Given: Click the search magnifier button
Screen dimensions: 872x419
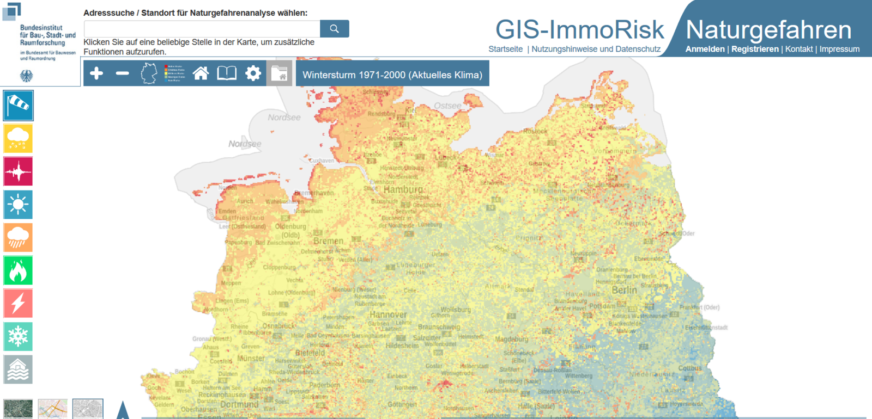Looking at the screenshot, I should (x=335, y=29).
